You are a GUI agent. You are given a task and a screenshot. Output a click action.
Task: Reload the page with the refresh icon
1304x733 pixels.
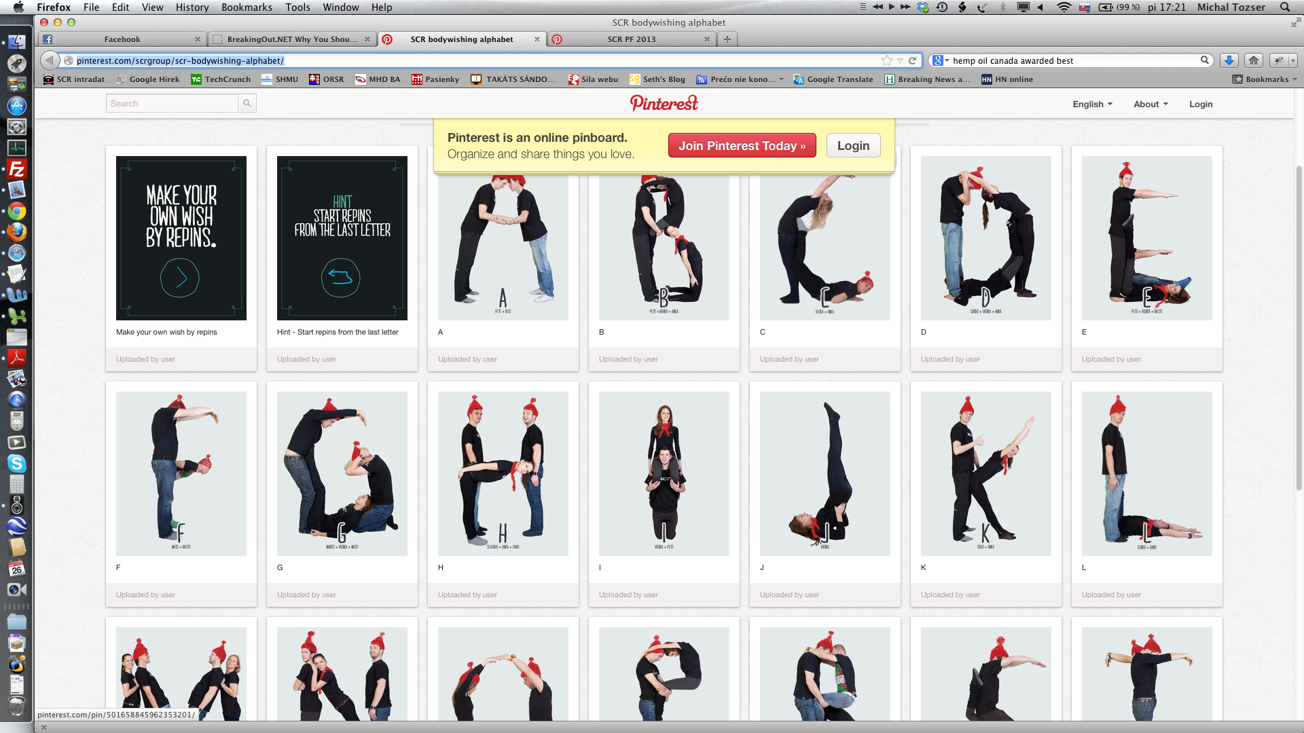913,60
